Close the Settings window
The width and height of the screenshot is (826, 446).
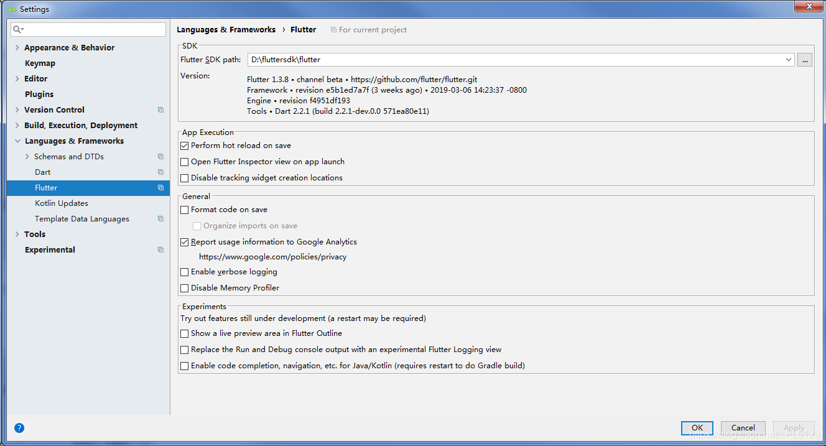807,6
